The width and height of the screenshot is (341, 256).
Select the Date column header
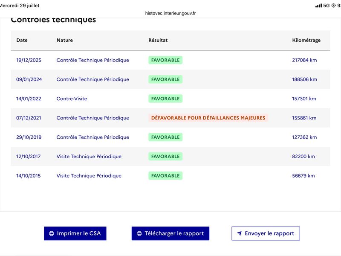pyautogui.click(x=22, y=40)
